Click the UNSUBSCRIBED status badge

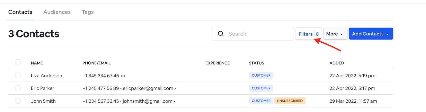click(290, 101)
